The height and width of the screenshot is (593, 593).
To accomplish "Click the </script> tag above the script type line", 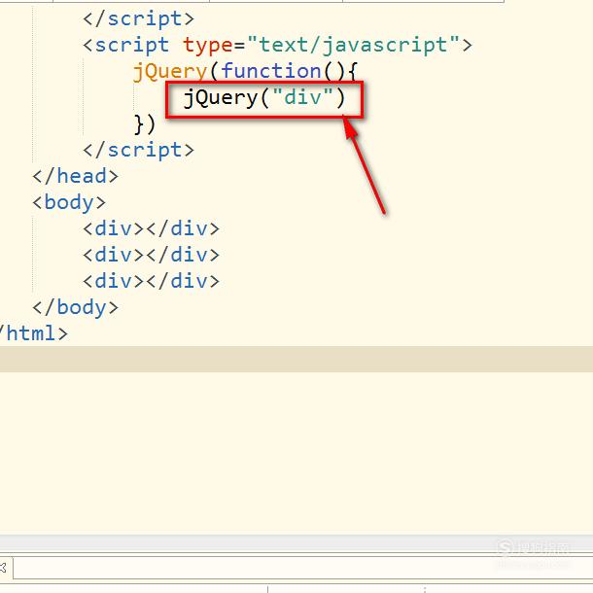I will [x=138, y=19].
